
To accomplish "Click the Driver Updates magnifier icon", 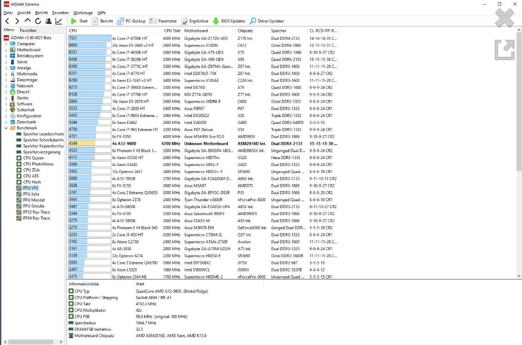I will pos(253,21).
